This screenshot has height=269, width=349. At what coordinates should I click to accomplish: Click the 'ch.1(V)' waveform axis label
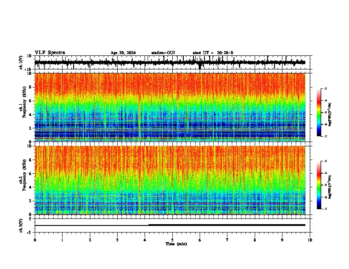pyautogui.click(x=21, y=62)
